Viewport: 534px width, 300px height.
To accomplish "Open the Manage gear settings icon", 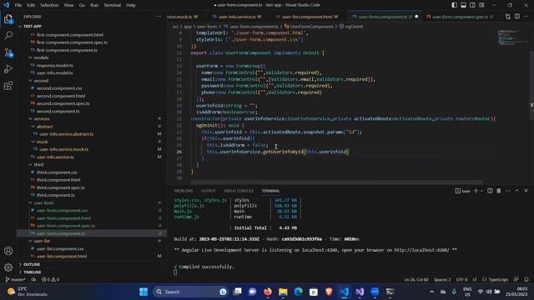I will (8, 267).
